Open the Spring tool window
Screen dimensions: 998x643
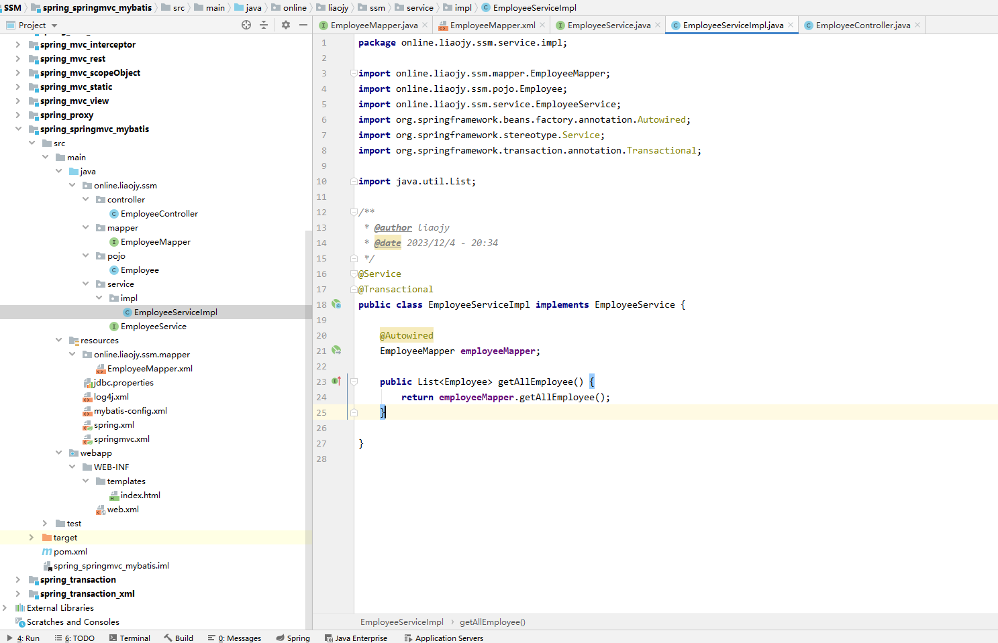(x=293, y=638)
